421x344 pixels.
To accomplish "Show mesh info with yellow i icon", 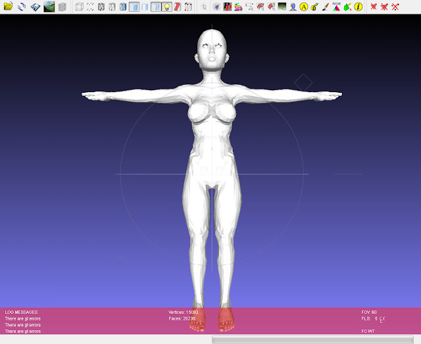I will coord(358,7).
